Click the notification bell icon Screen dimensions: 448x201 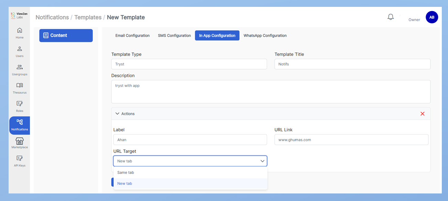391,17
